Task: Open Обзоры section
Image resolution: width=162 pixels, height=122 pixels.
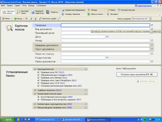Action: pos(92,10)
